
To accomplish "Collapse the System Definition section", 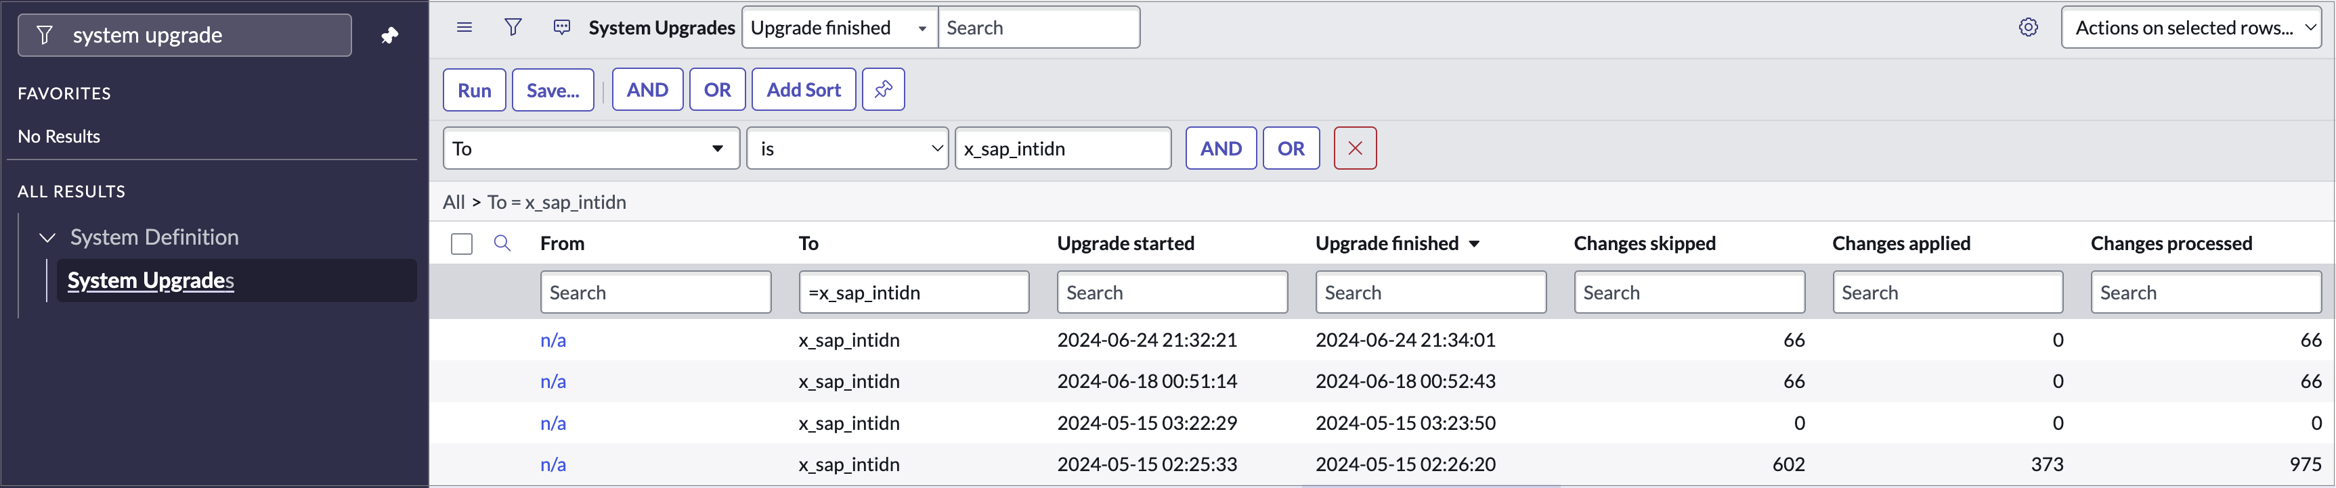I will point(47,237).
